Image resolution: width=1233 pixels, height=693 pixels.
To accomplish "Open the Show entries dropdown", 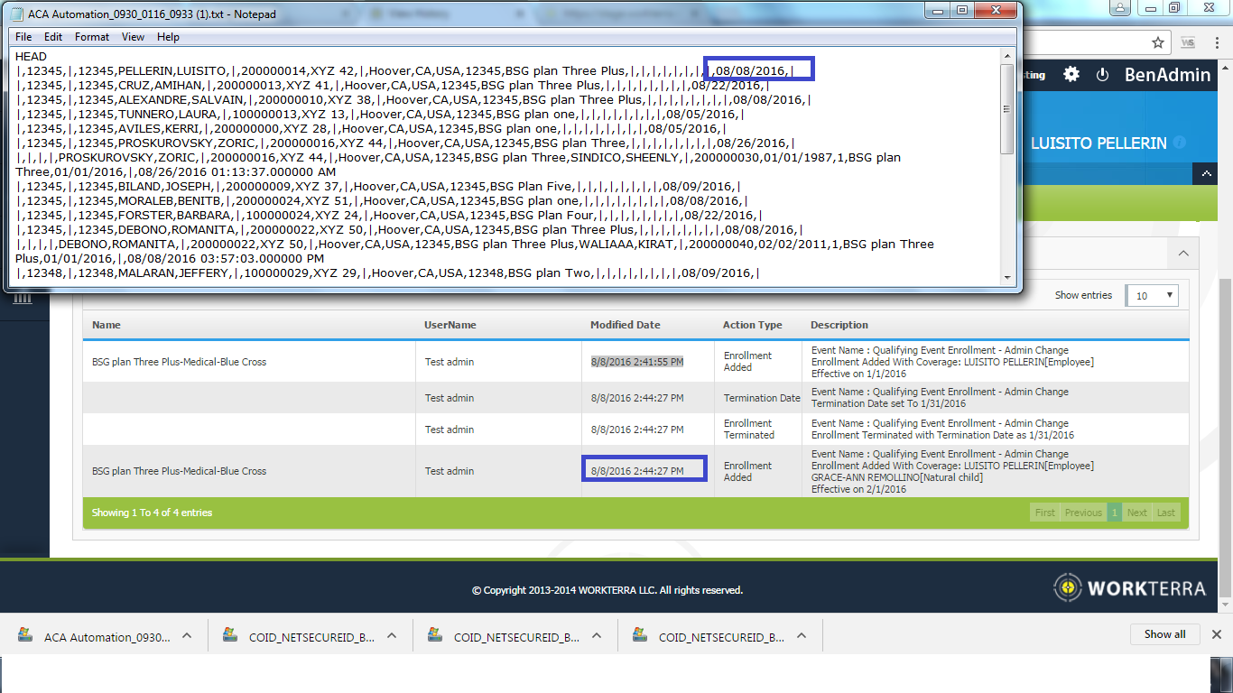I will pos(1154,296).
